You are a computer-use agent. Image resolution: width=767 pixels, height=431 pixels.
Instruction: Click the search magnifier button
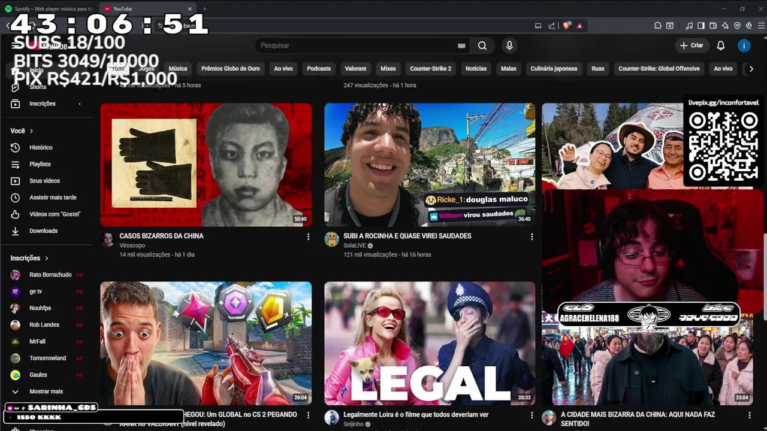tap(482, 45)
